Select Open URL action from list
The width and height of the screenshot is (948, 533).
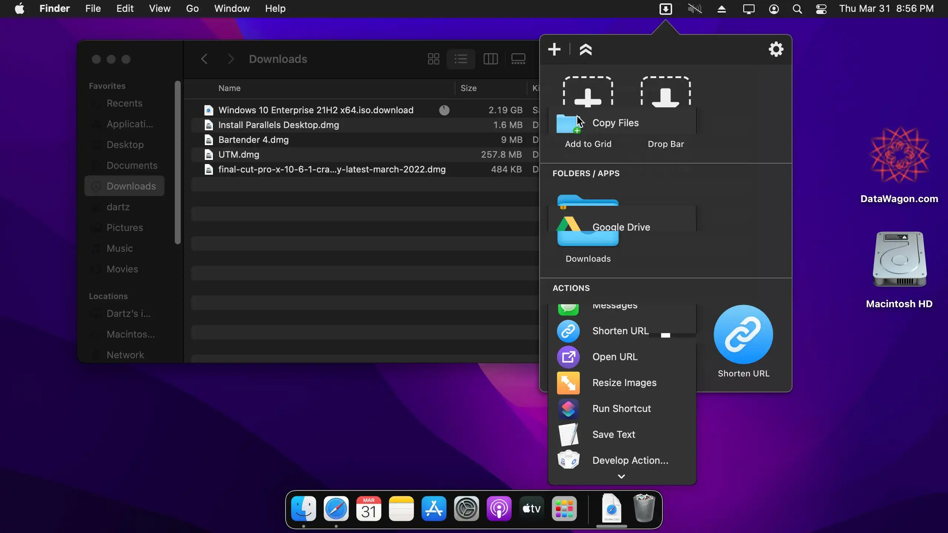point(615,357)
